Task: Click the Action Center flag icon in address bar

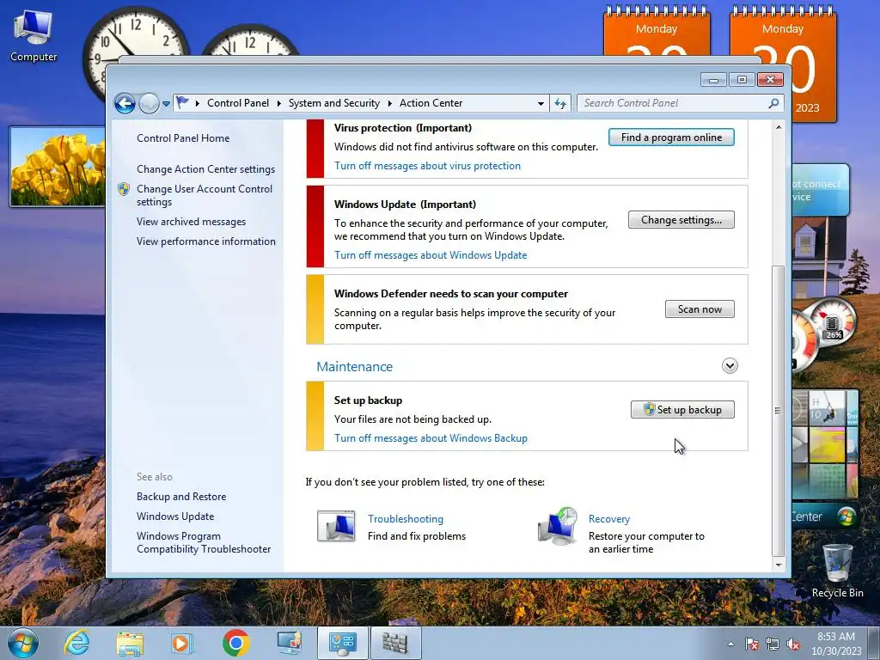Action: click(182, 103)
